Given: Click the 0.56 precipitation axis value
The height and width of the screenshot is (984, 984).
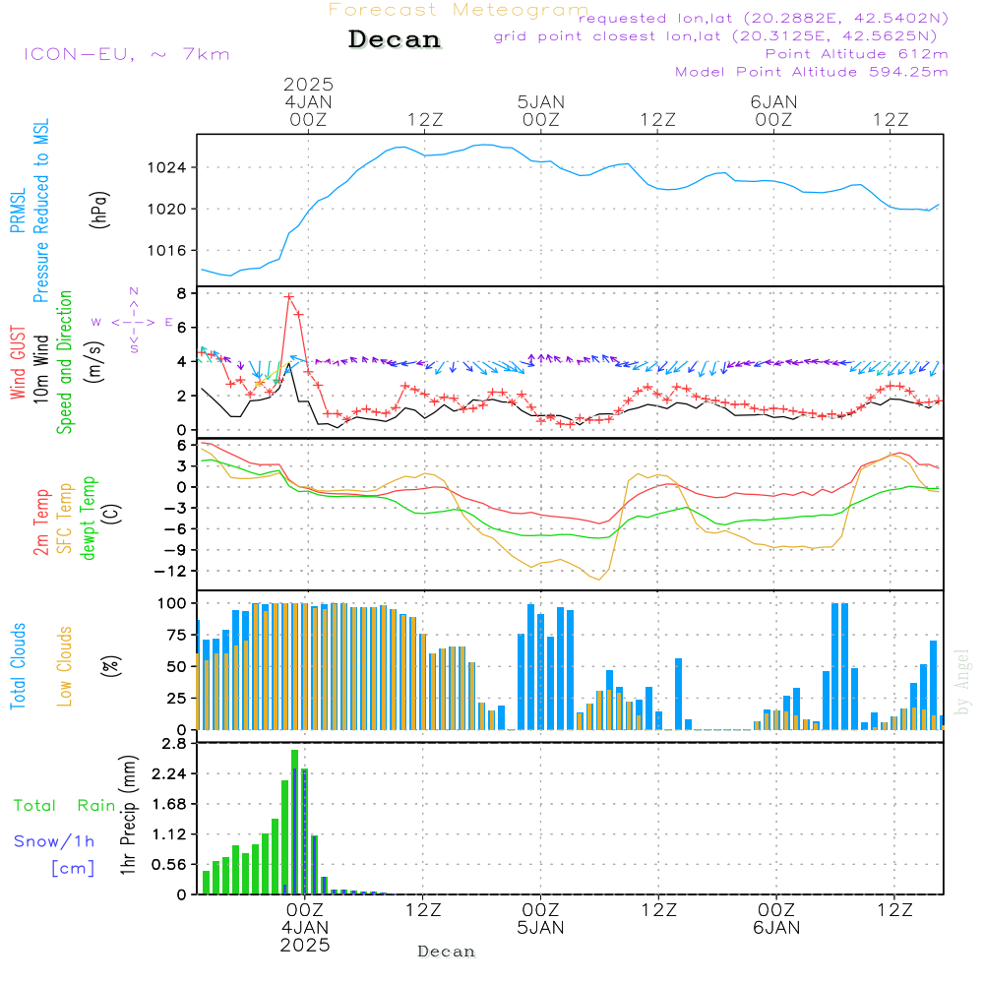Looking at the screenshot, I should (169, 865).
